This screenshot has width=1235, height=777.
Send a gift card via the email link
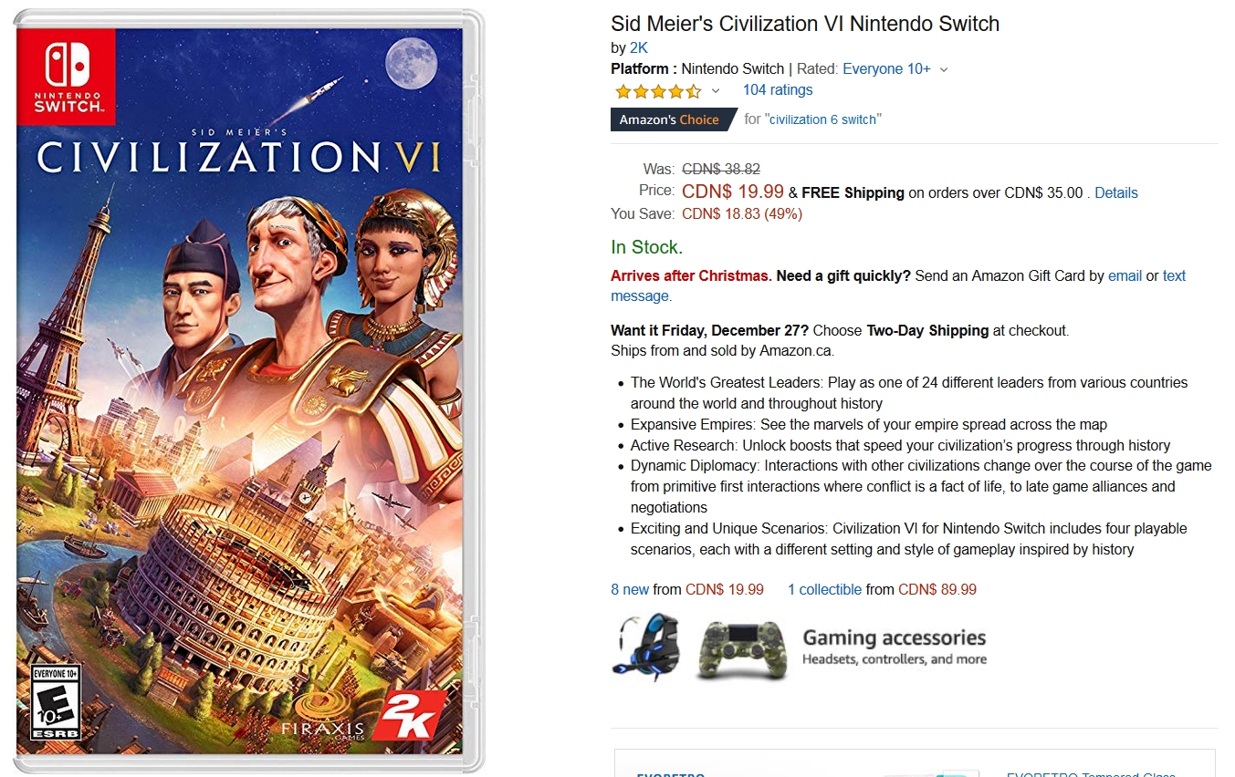pyautogui.click(x=1125, y=275)
